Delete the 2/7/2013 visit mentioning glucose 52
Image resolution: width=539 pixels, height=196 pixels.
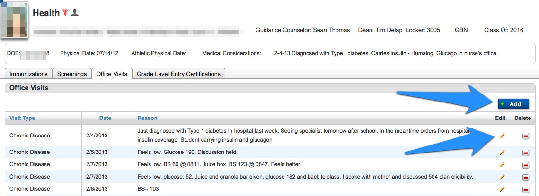(525, 177)
